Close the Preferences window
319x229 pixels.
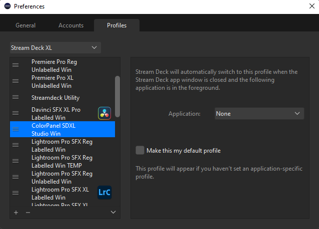[312, 6]
